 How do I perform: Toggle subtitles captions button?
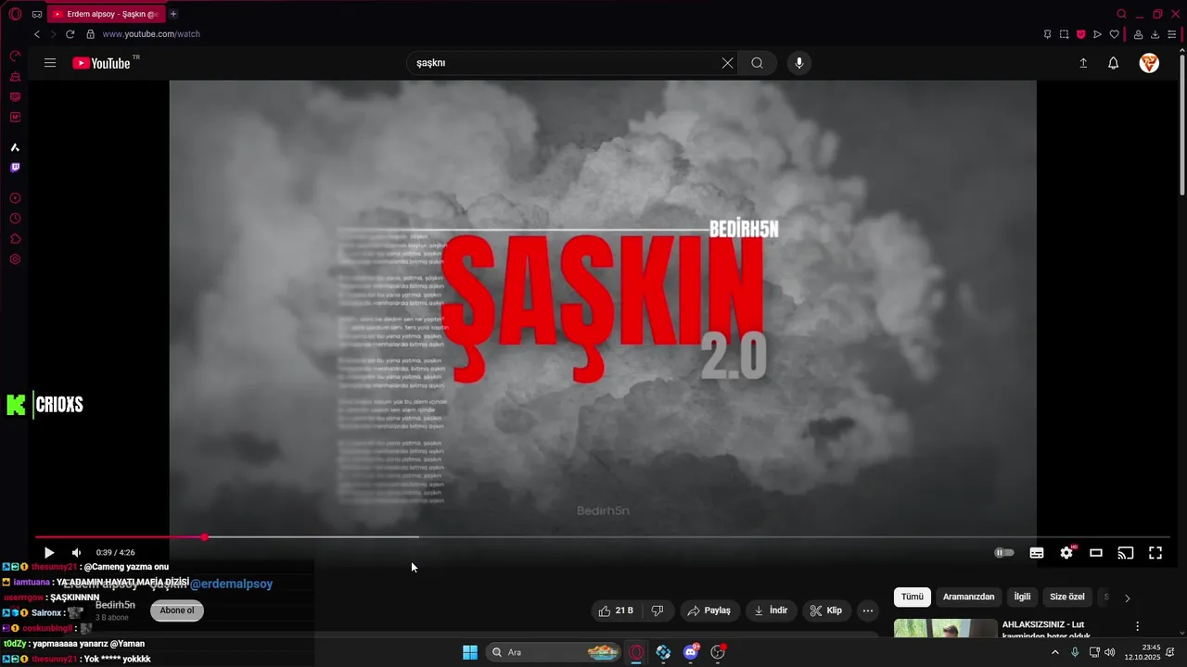[x=1037, y=553]
